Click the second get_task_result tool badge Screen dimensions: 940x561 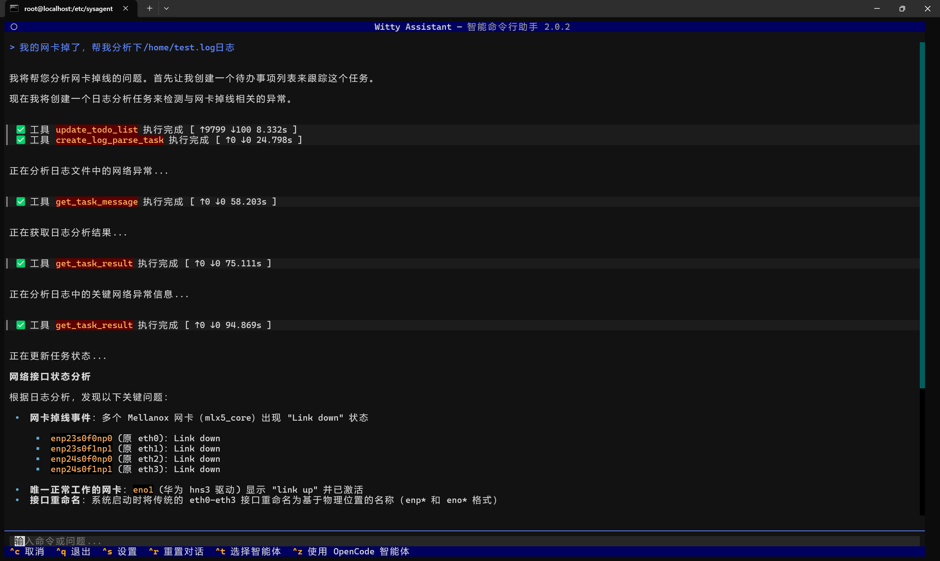(93, 325)
